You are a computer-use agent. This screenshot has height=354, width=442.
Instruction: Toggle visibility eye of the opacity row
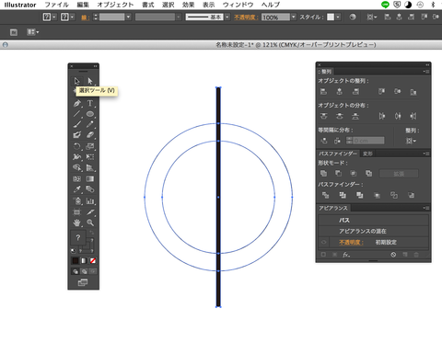click(323, 242)
